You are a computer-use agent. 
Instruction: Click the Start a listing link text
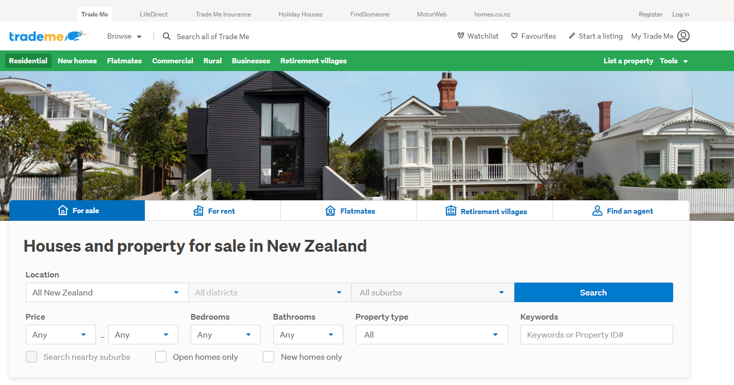[600, 36]
